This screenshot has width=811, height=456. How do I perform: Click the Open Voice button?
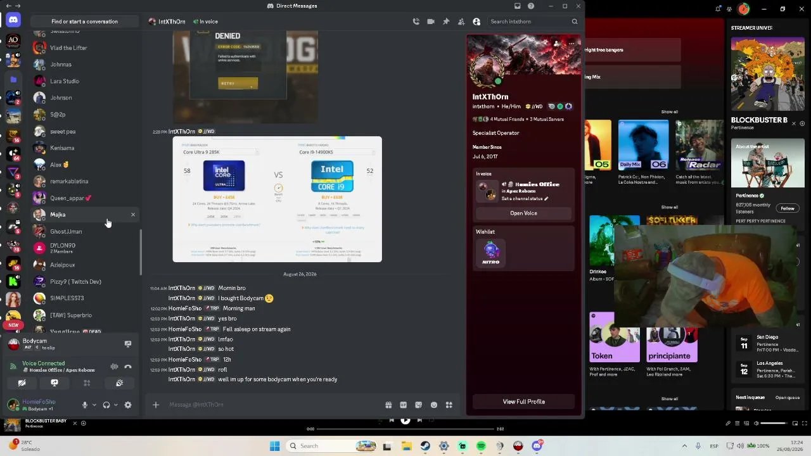[x=523, y=213]
